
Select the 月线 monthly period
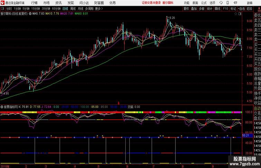click(80, 9)
